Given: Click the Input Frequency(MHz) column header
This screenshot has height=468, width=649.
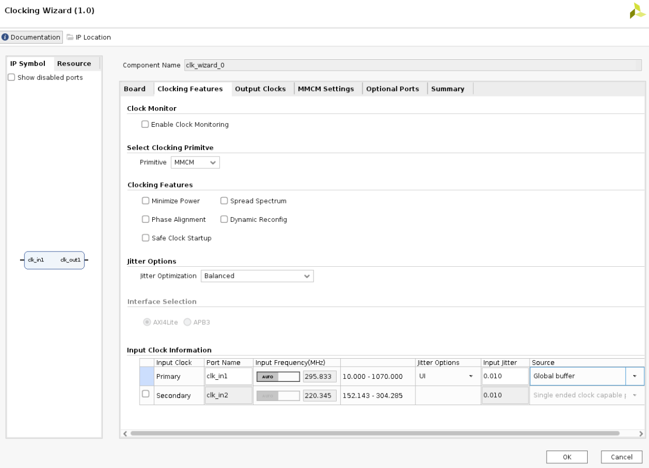Looking at the screenshot, I should click(297, 362).
